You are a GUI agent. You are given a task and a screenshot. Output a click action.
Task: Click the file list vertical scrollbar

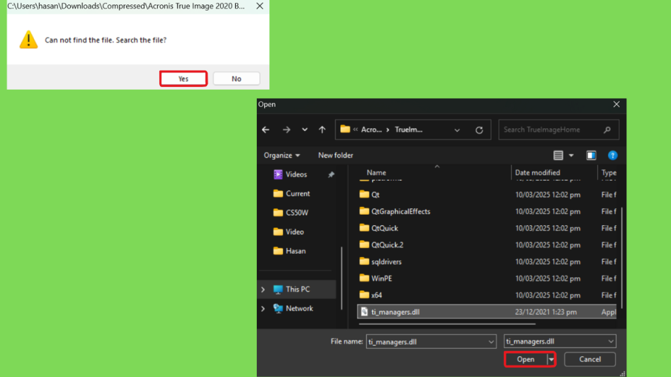(x=621, y=259)
